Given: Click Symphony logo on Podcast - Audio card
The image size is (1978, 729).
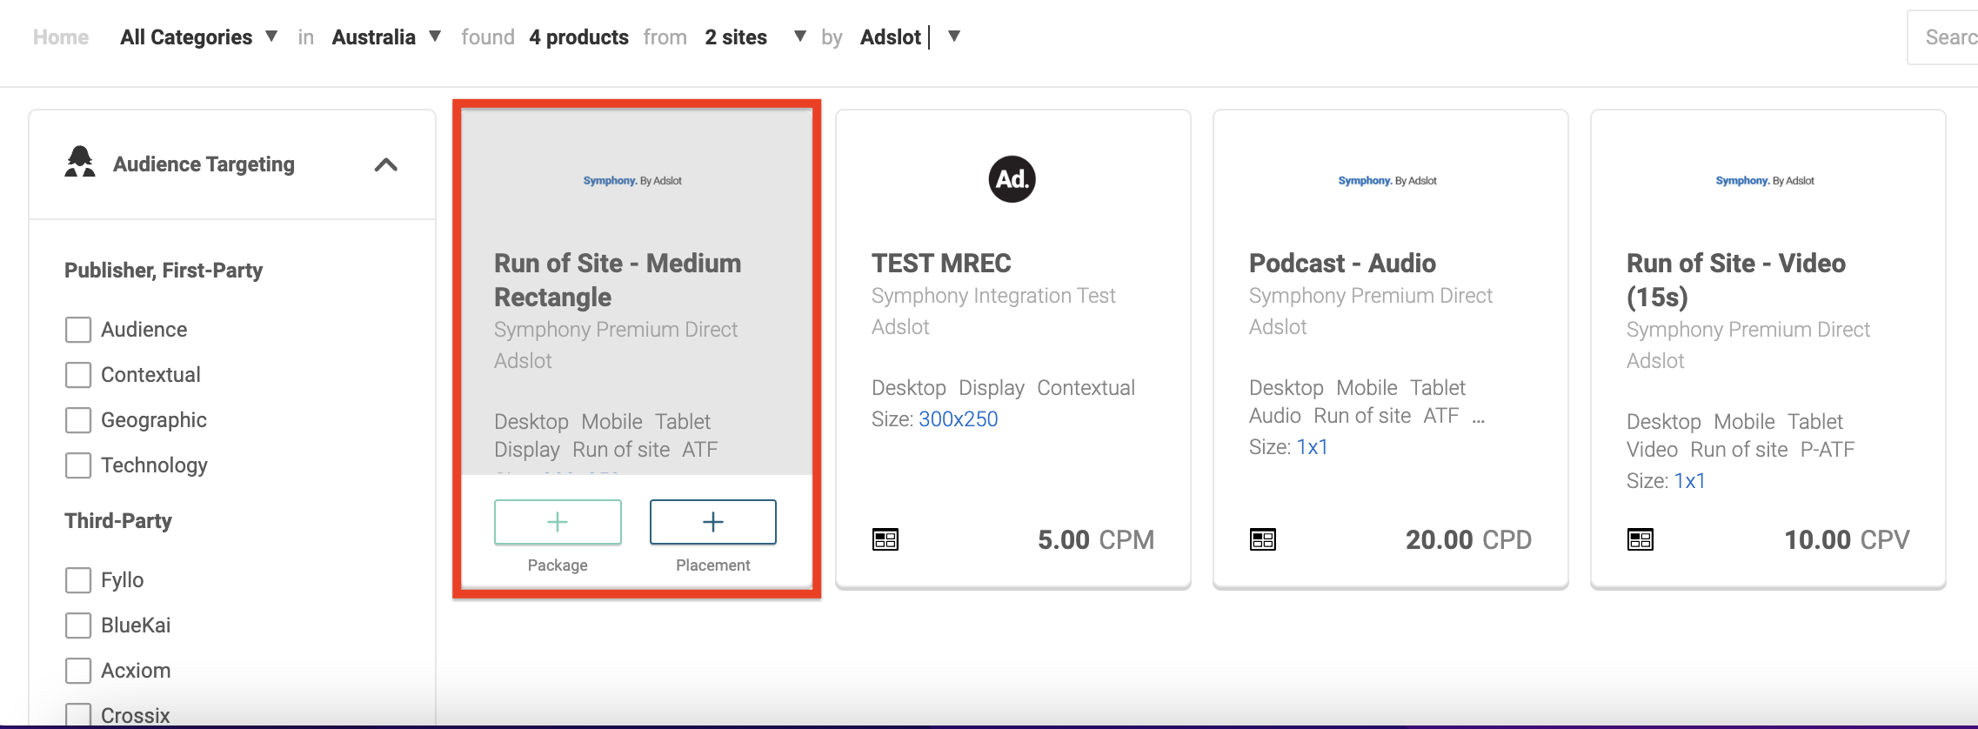Looking at the screenshot, I should tap(1387, 181).
